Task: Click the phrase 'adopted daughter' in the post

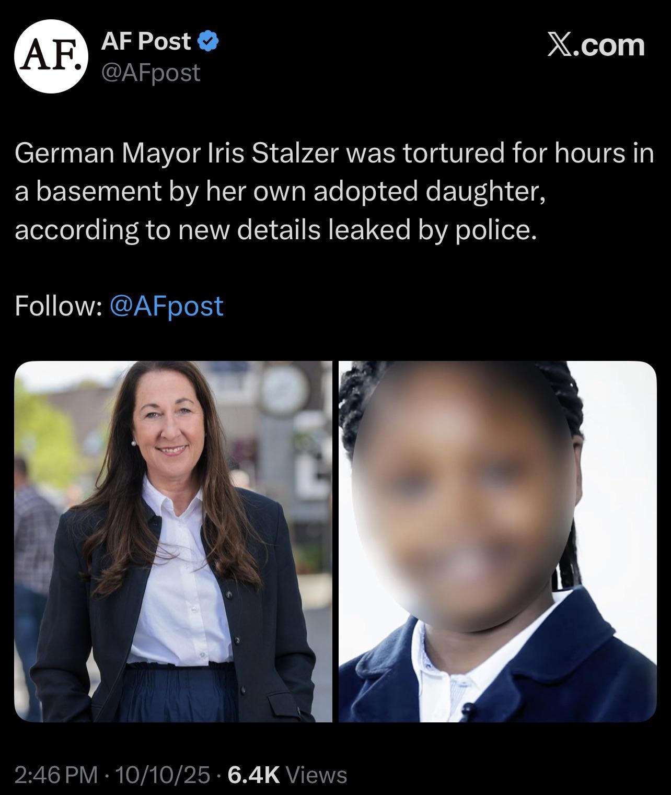Action: tap(430, 192)
